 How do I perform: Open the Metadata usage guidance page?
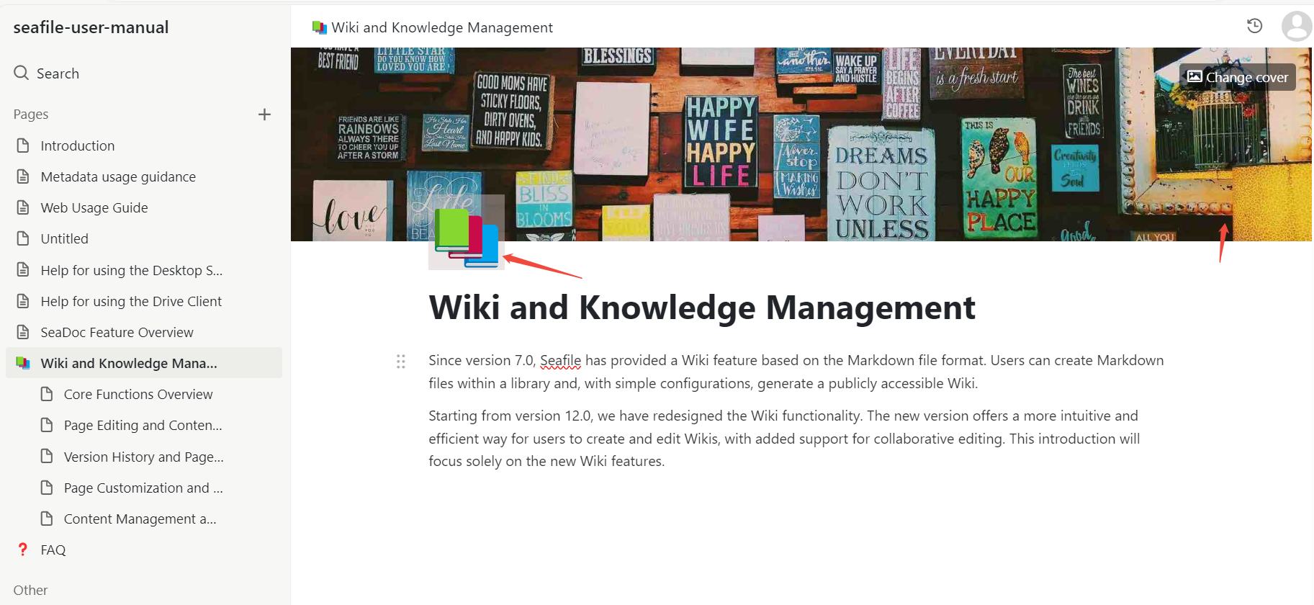(118, 176)
